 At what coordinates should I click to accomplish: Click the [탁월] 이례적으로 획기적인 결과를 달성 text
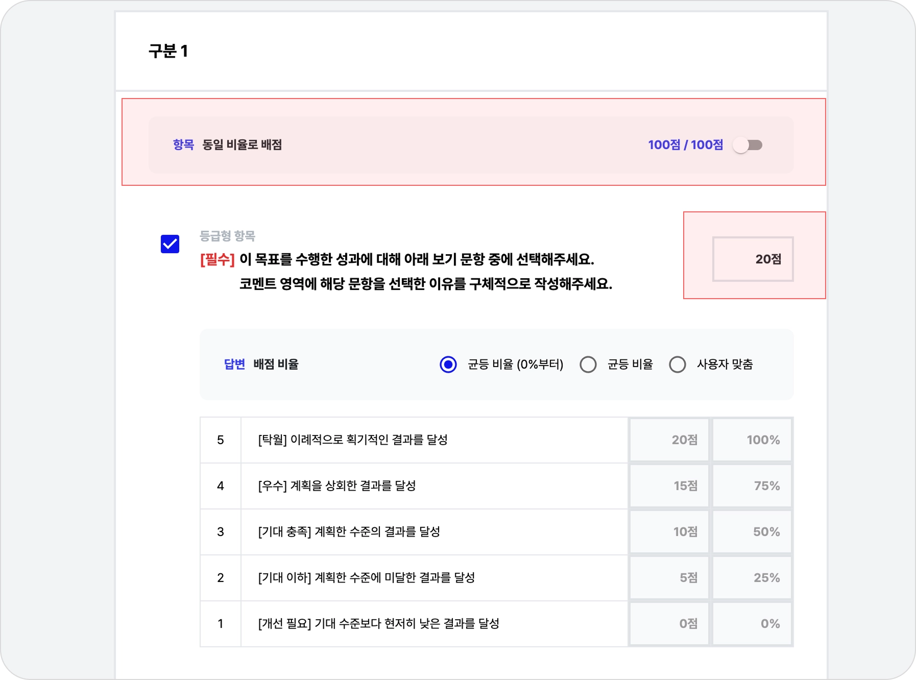(353, 440)
